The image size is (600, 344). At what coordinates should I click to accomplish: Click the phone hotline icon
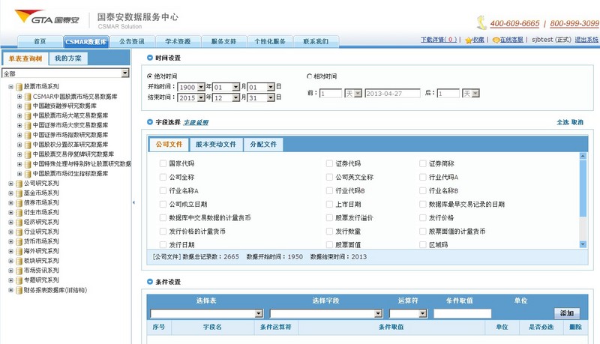481,23
